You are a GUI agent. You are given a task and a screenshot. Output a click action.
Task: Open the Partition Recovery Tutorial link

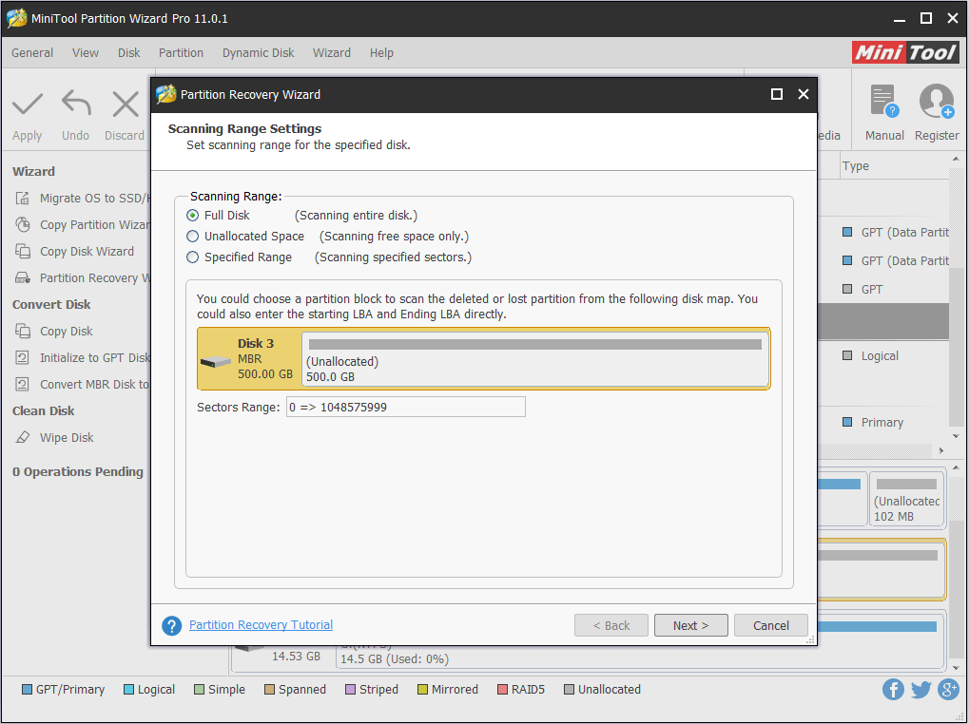[261, 624]
